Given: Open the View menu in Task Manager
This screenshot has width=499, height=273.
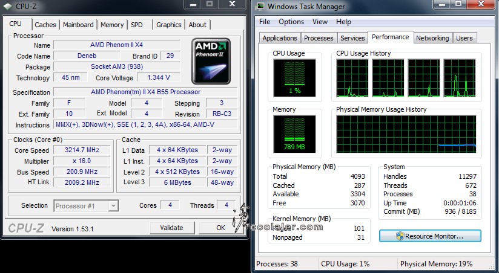Looking at the screenshot, I should tap(320, 22).
